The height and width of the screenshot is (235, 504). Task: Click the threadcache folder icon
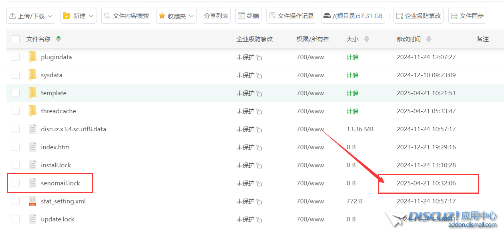[x=32, y=111]
